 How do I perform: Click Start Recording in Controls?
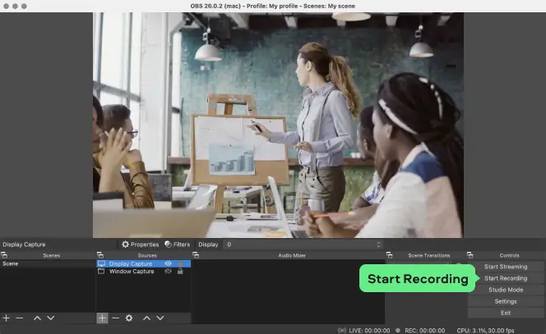pos(506,278)
